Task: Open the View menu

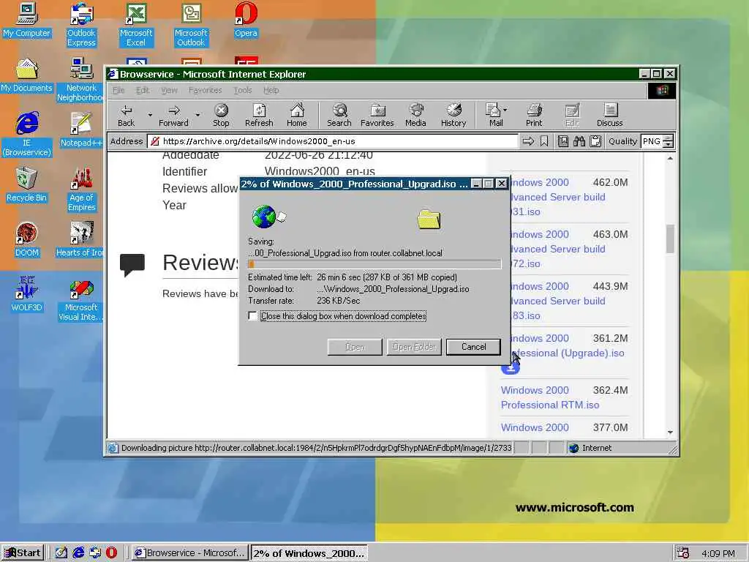Action: tap(169, 90)
